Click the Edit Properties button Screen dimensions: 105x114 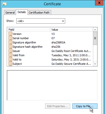pos(58,106)
